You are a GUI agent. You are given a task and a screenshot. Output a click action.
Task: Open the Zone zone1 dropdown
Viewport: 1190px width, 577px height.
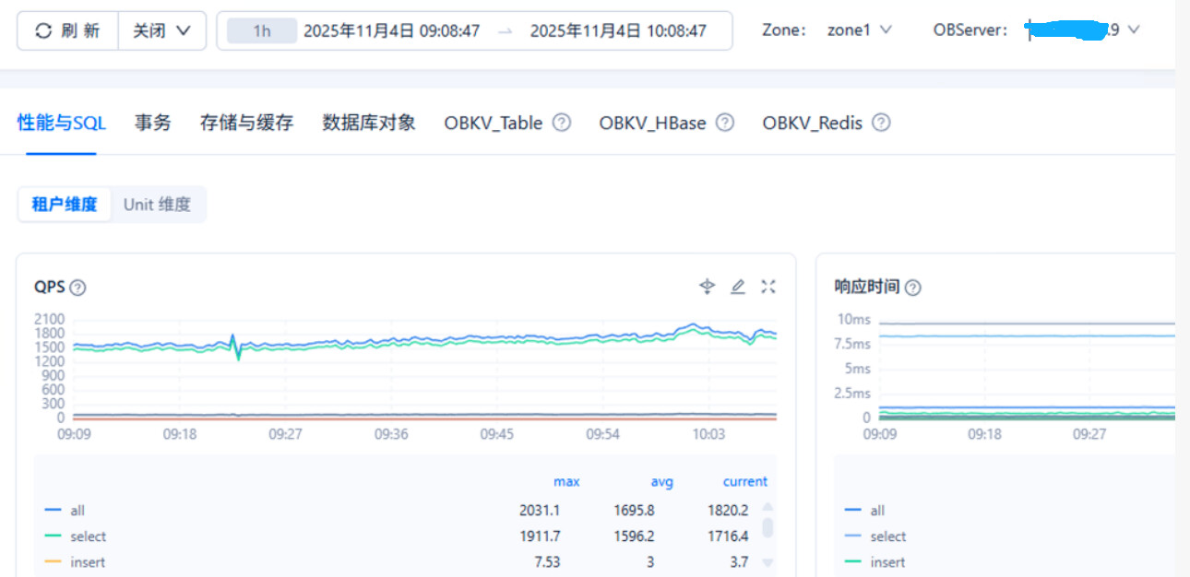(x=859, y=30)
